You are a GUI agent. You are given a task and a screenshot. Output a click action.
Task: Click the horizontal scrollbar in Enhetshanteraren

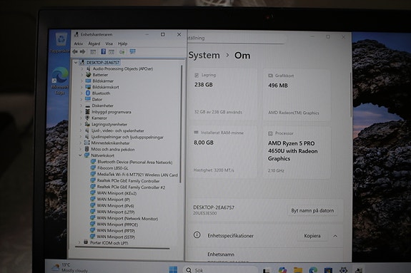[x=122, y=248]
